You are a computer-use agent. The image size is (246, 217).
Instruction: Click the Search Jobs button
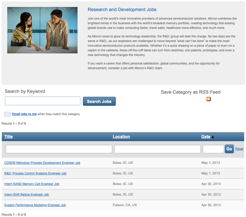99,101
